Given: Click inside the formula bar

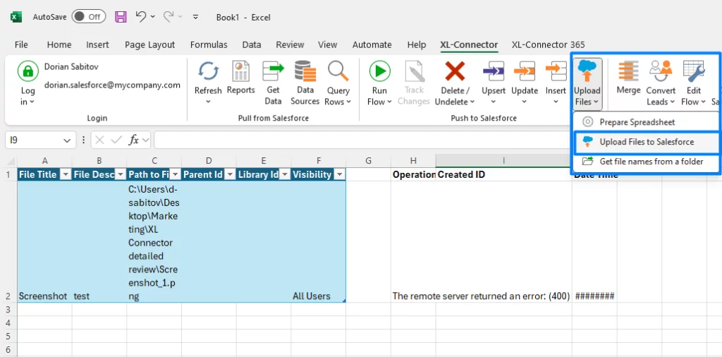Looking at the screenshot, I should pyautogui.click(x=362, y=140).
